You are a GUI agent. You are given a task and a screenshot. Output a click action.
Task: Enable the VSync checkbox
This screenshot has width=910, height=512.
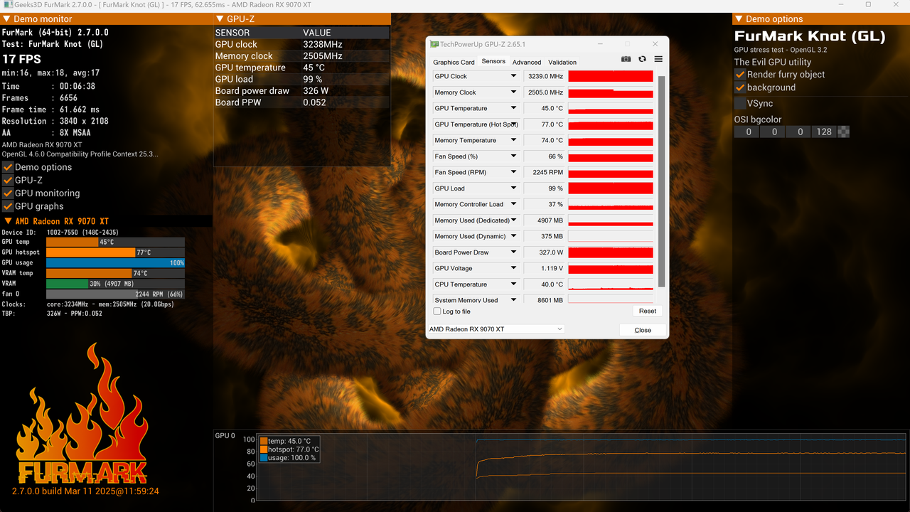click(740, 104)
